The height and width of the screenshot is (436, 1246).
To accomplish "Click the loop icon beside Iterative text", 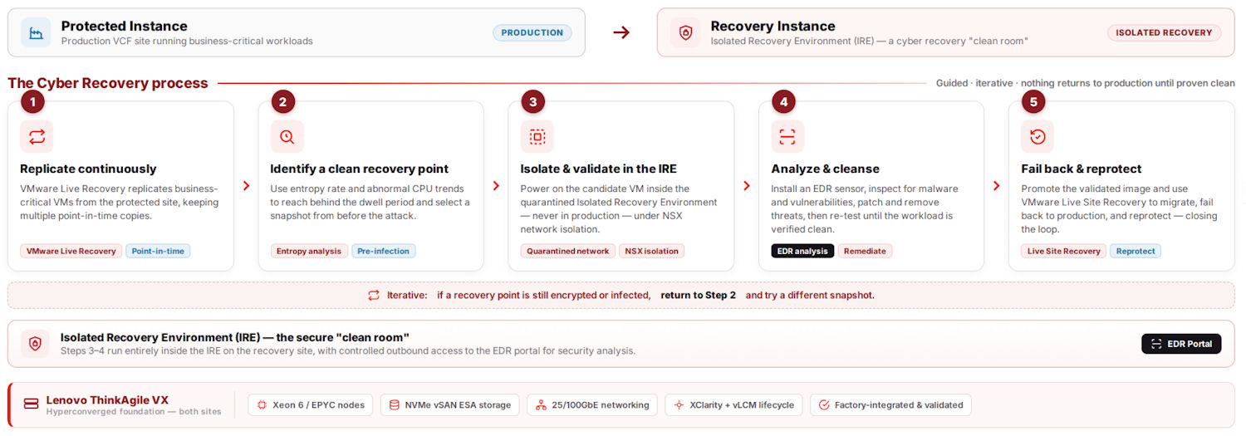I will [374, 295].
